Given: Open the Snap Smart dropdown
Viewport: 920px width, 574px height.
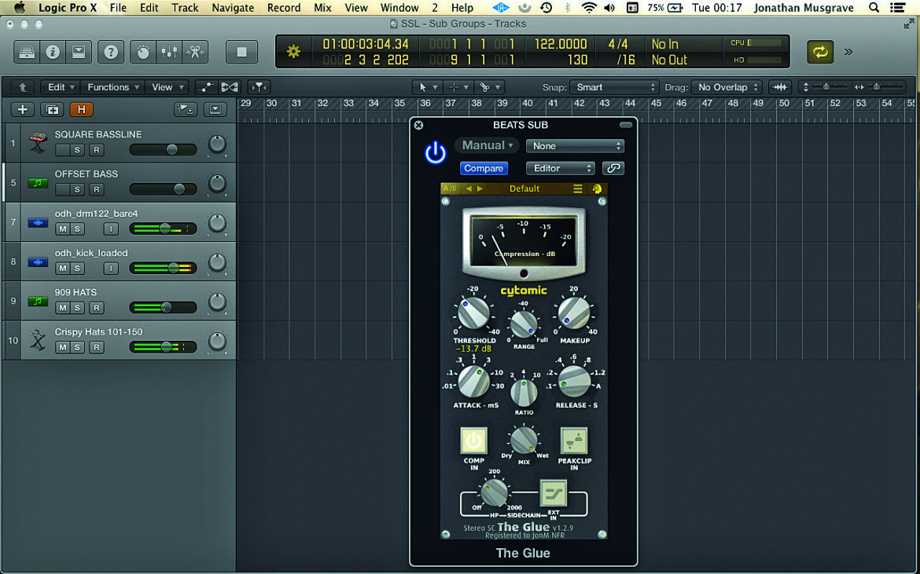Looking at the screenshot, I should tap(614, 87).
